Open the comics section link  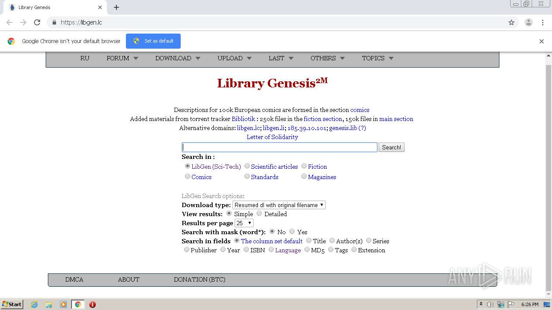point(360,110)
